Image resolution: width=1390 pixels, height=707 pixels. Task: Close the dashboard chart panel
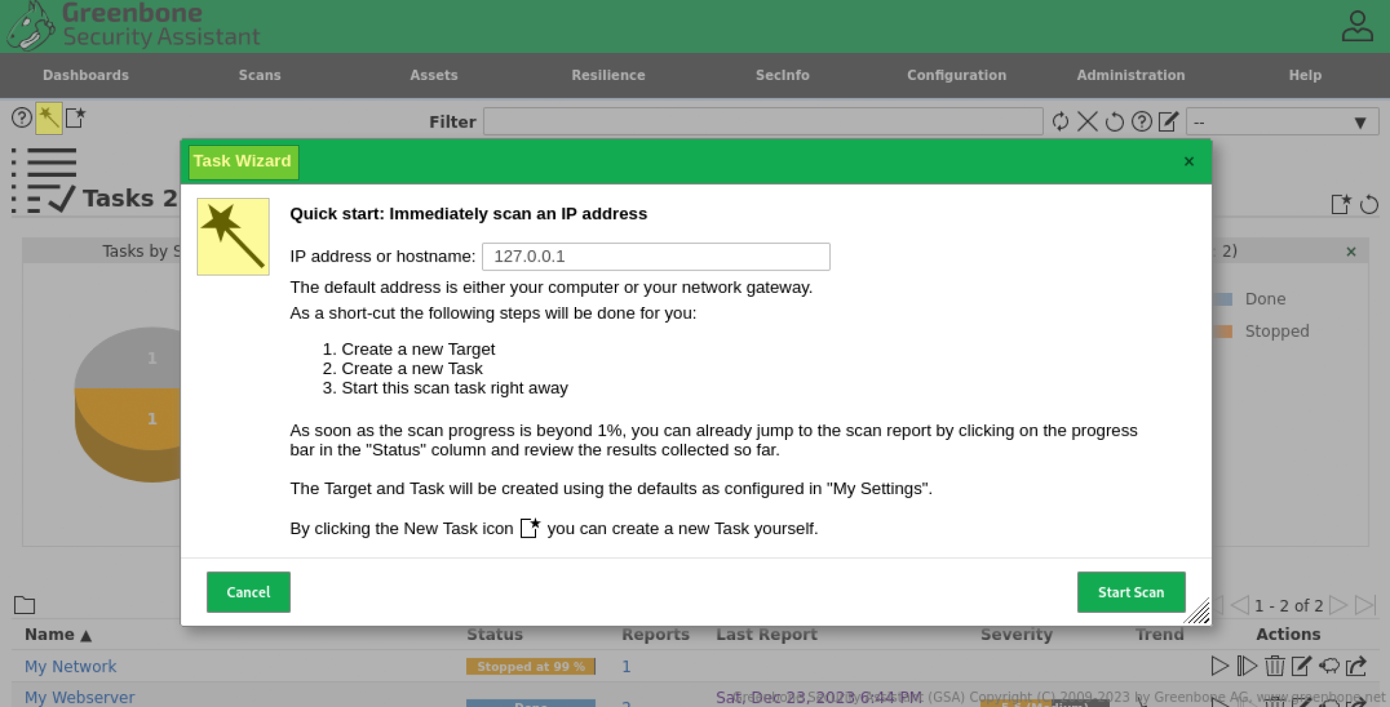pos(1351,251)
